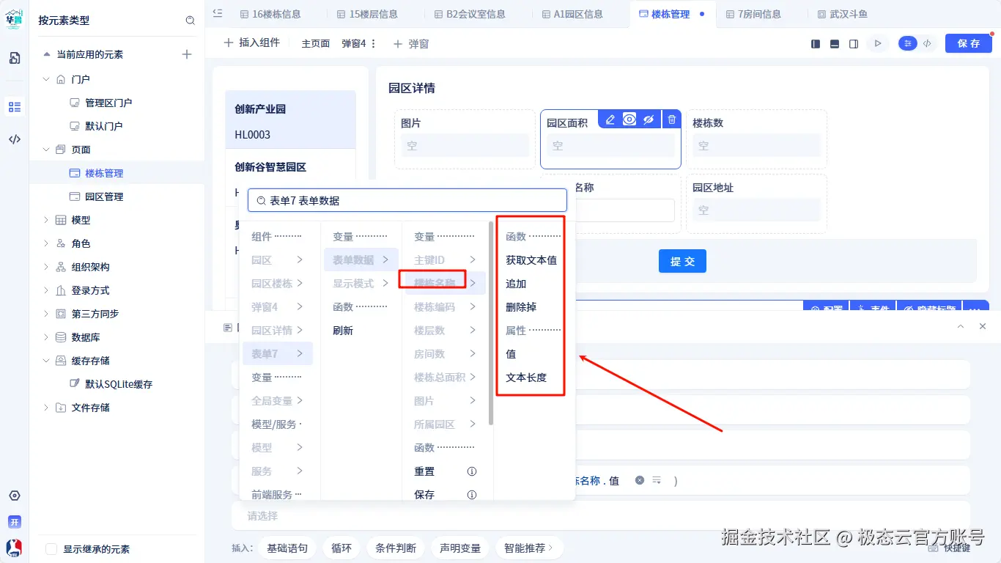Viewport: 1001px width, 563px height.
Task: Switch to A1园区信息 tab
Action: click(572, 14)
